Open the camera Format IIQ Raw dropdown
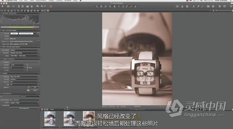233x129 pixels. click(x=24, y=79)
